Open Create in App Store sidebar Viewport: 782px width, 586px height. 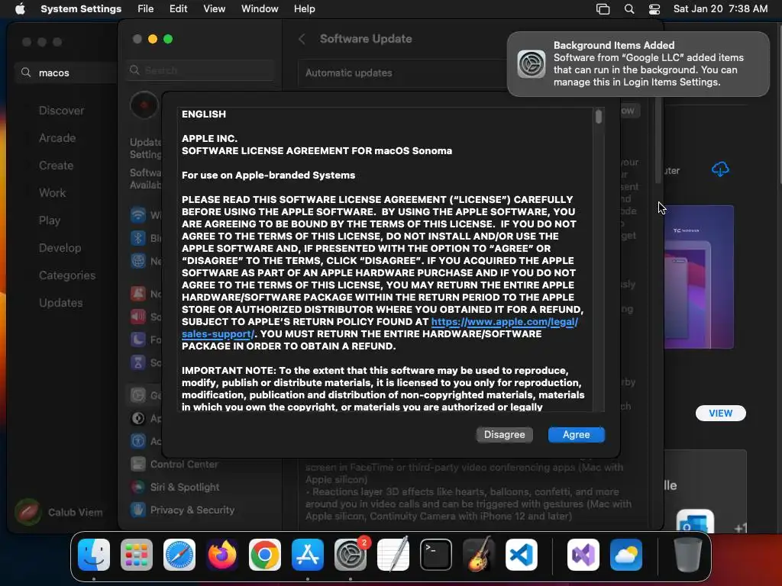click(x=56, y=166)
